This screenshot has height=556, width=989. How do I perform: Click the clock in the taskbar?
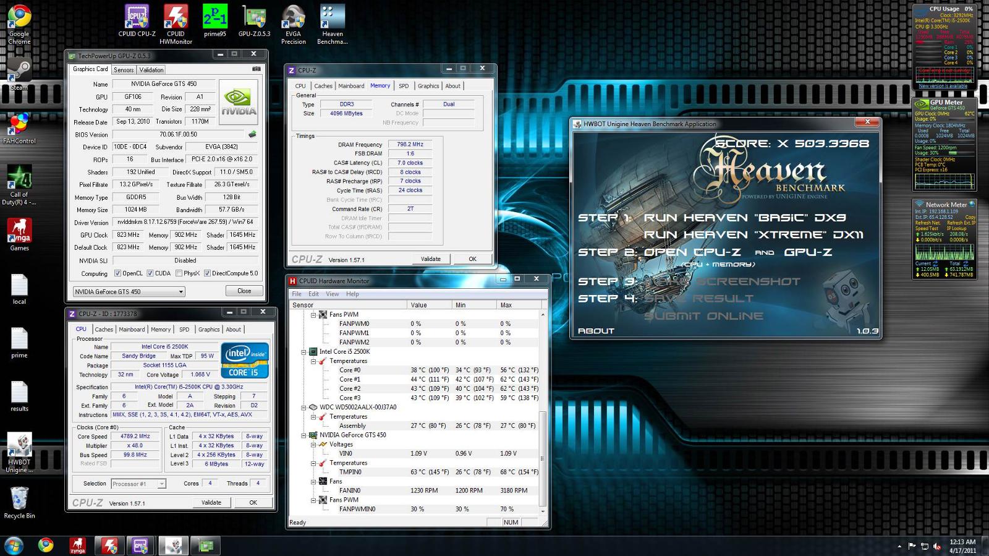point(962,546)
